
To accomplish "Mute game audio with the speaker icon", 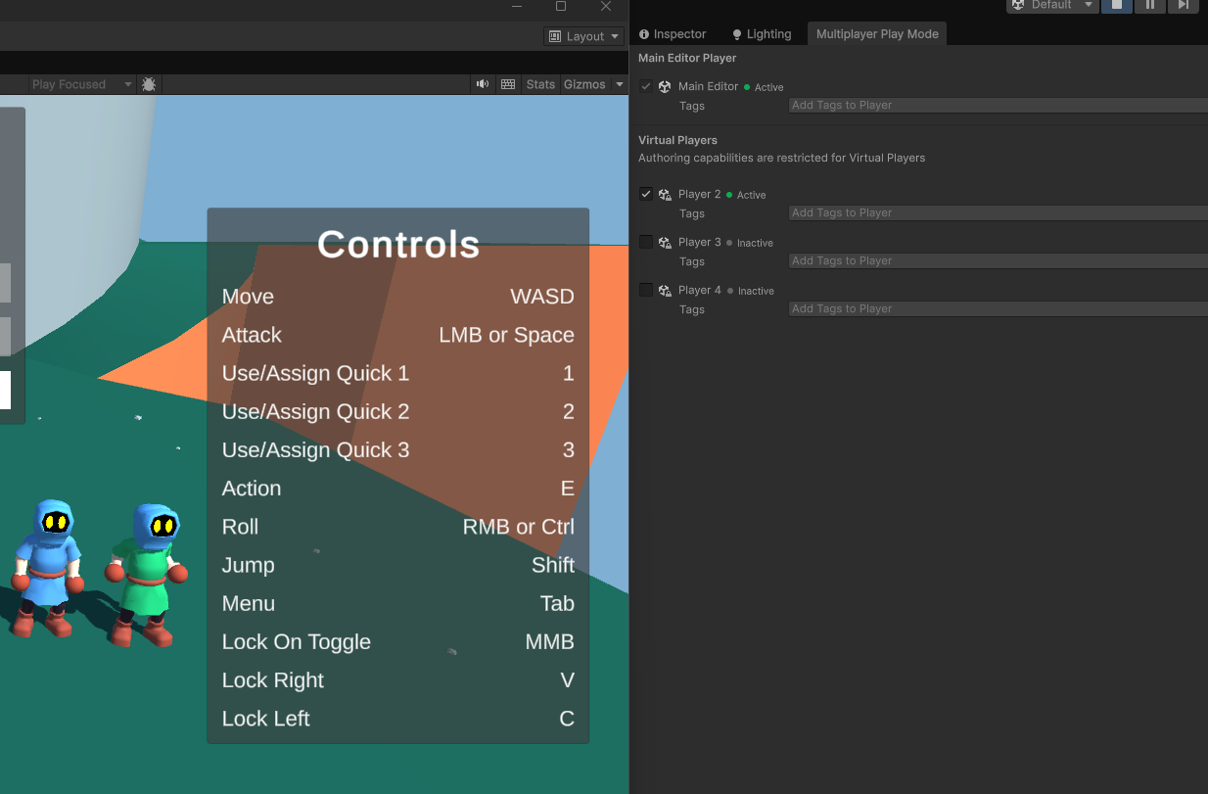I will (x=483, y=84).
